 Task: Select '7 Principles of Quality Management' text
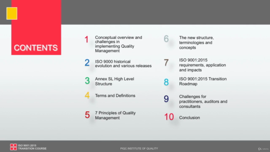click(x=115, y=115)
